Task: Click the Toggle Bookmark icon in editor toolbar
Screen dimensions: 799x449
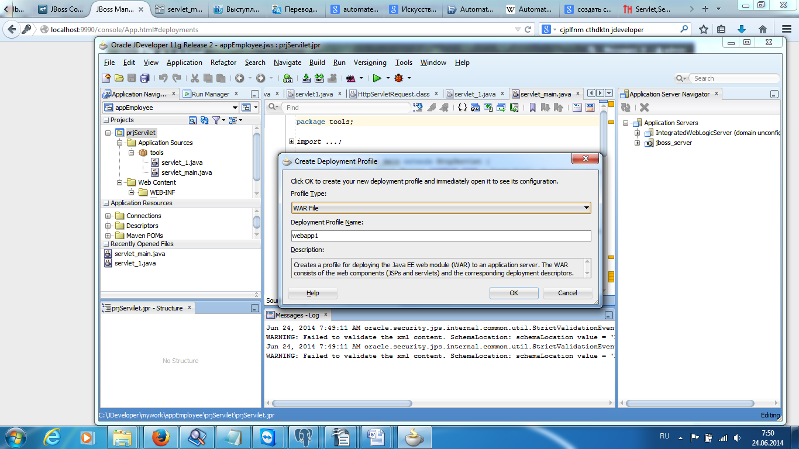Action: (532, 107)
